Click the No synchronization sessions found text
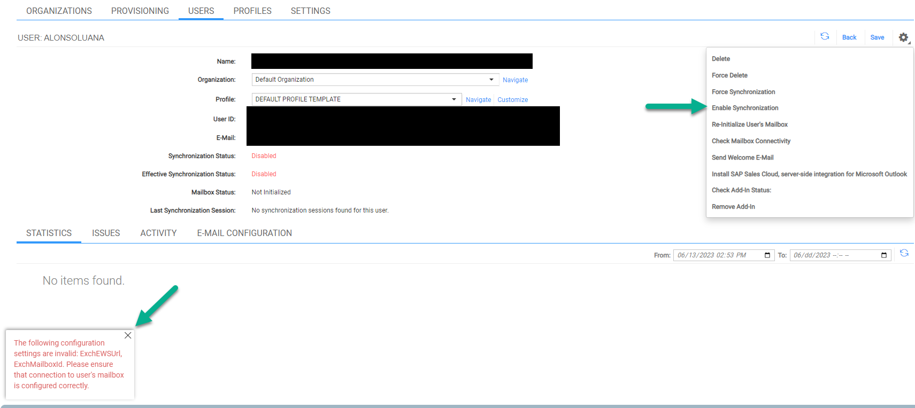The image size is (915, 408). [x=320, y=210]
